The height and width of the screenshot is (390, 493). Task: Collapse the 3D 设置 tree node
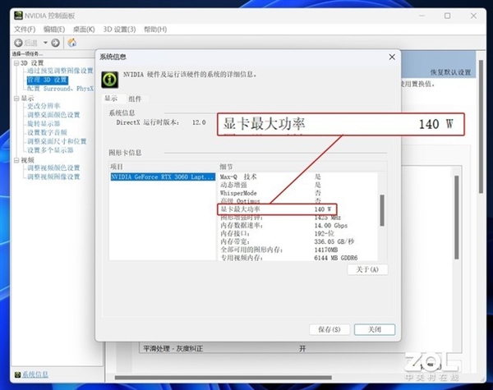click(x=16, y=63)
